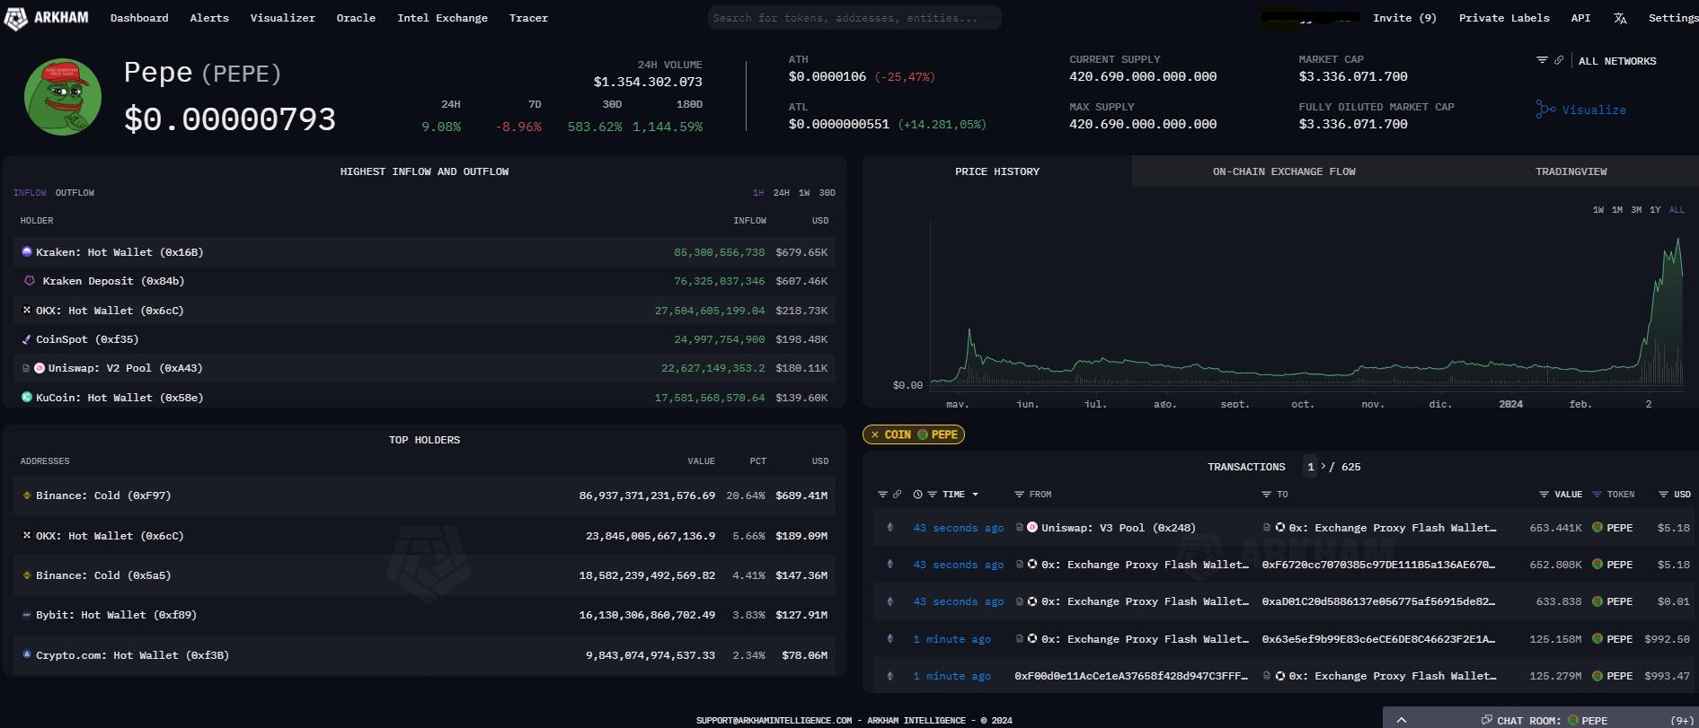Open the network filter icon beside All Networks
The height and width of the screenshot is (728, 1699).
coord(1542,60)
